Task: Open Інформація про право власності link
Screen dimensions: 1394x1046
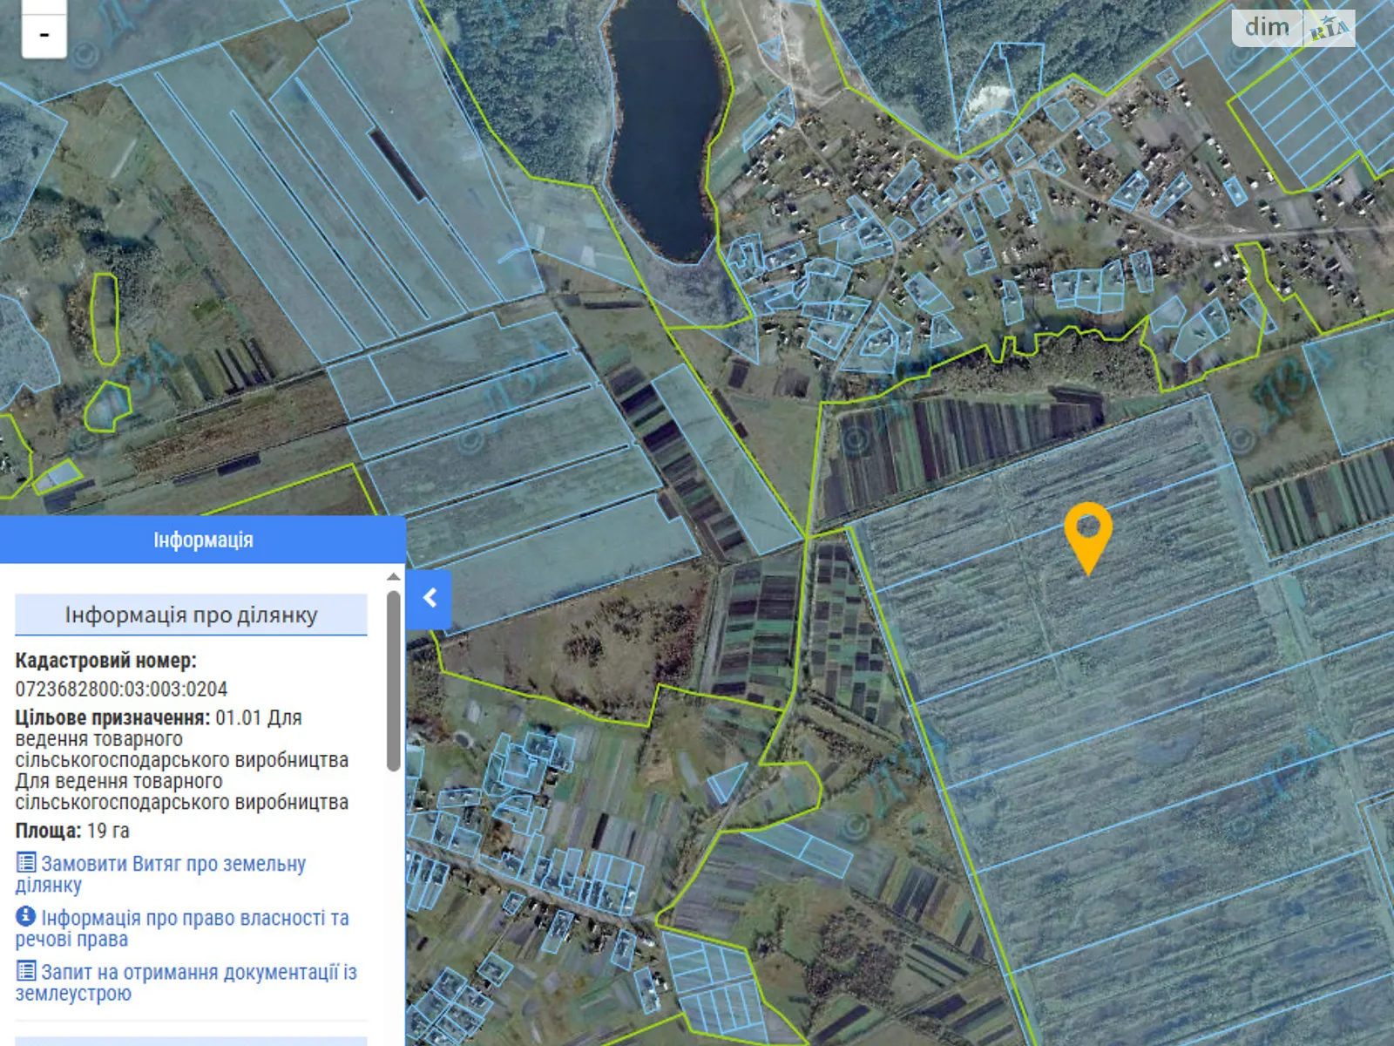Action: point(193,919)
